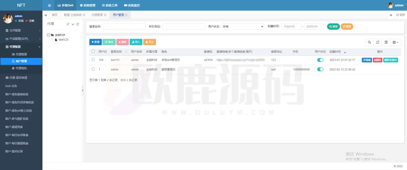The image size is (407, 170).
Task: Click the 结束时间 date field
Action: [314, 27]
